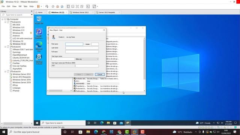
Task: Close the New Object - User dialog
Action: click(x=104, y=30)
